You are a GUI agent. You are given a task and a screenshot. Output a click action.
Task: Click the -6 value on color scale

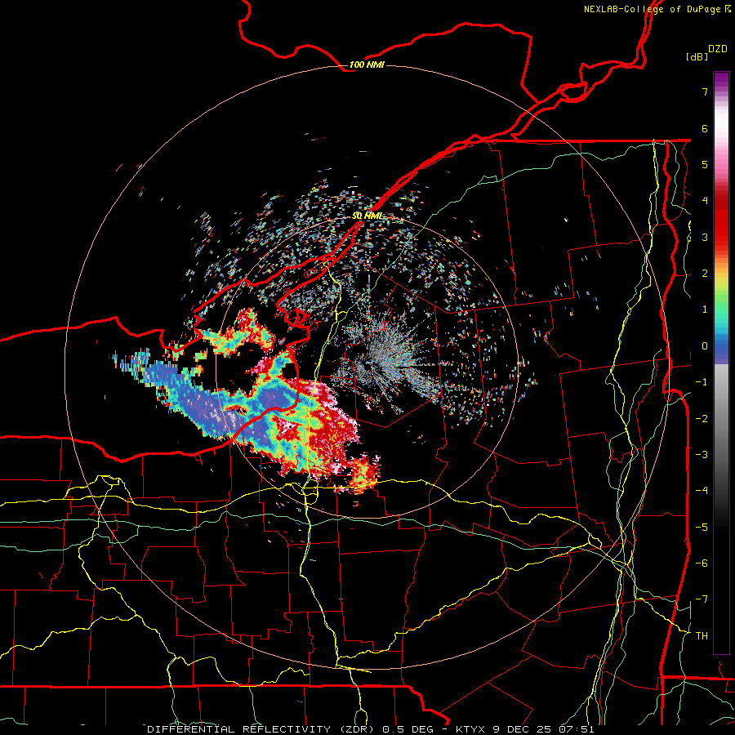point(702,563)
